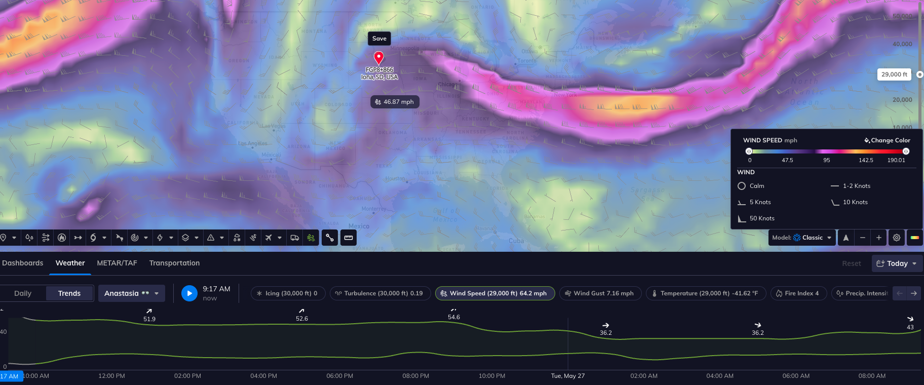The width and height of the screenshot is (924, 385).
Task: Expand the alerts dropdown arrow
Action: [x=222, y=238]
